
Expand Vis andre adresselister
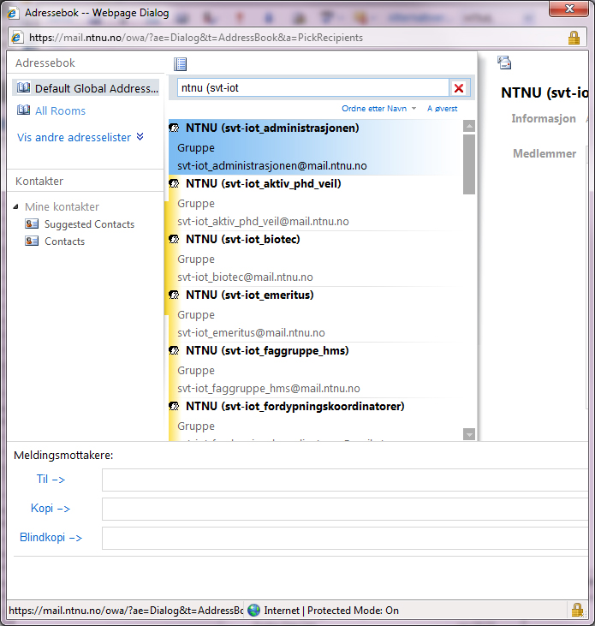(80, 137)
